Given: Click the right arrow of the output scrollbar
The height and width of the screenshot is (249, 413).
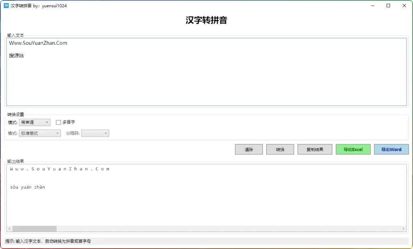Looking at the screenshot, I should point(403,228).
